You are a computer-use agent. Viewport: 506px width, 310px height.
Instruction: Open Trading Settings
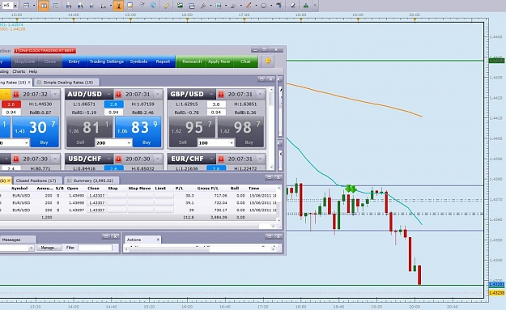coord(106,62)
